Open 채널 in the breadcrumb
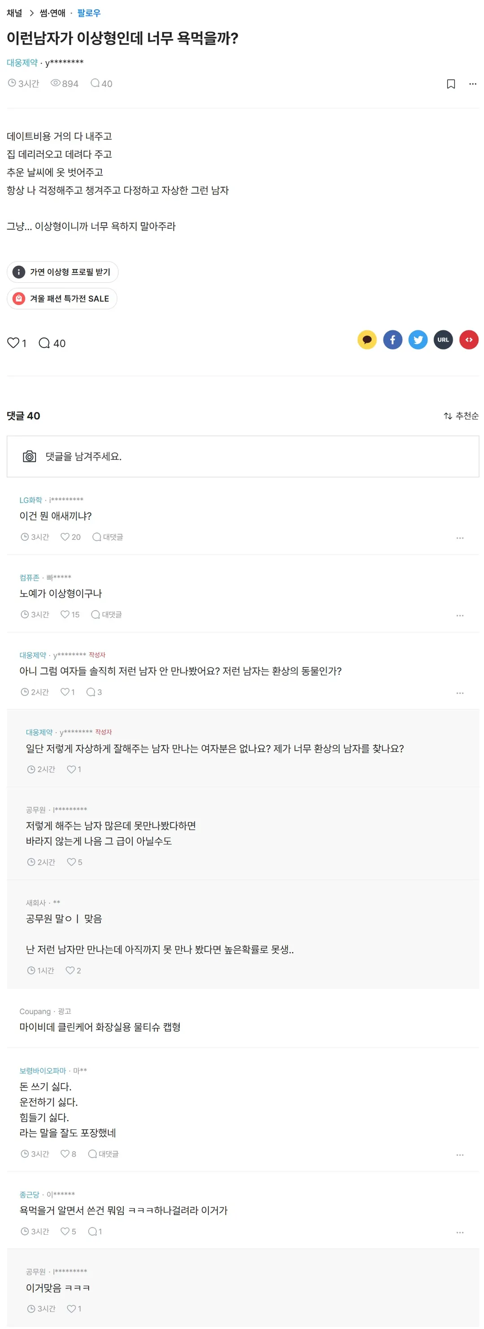Viewport: 484px width, 1329px height. [14, 13]
